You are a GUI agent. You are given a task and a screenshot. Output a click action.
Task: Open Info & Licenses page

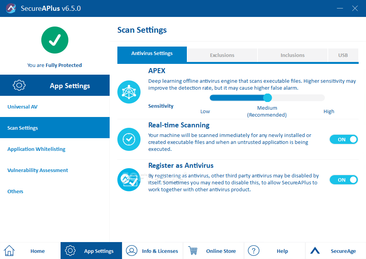(160, 251)
